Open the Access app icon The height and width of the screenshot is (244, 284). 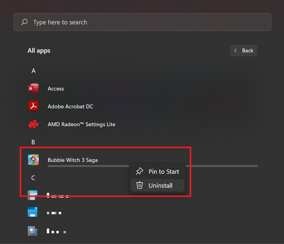[33, 88]
